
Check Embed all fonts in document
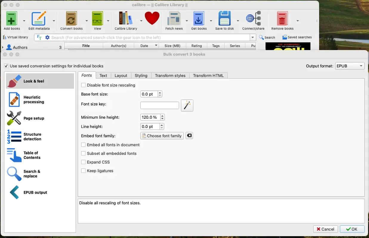(83, 145)
